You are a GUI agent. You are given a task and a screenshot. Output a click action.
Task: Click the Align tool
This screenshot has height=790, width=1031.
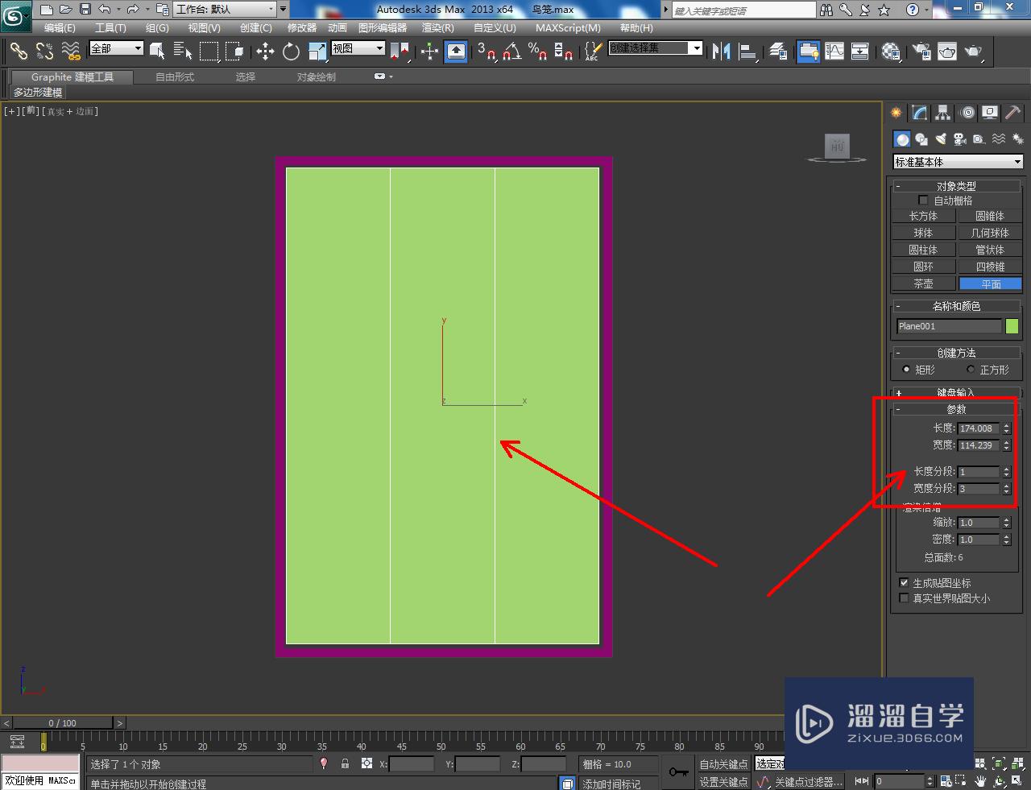(747, 52)
